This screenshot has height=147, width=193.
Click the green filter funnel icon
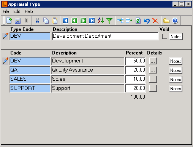tap(109, 21)
